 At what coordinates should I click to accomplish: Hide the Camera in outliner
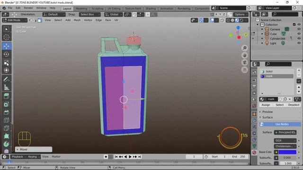(299, 29)
